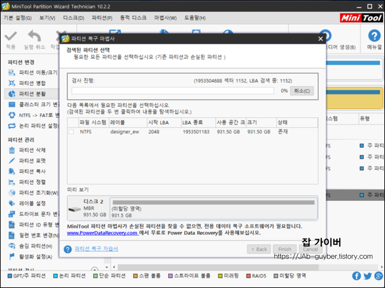Select 논리 파티션 설정 in the sidebar
The height and width of the screenshot is (288, 385).
(33, 125)
